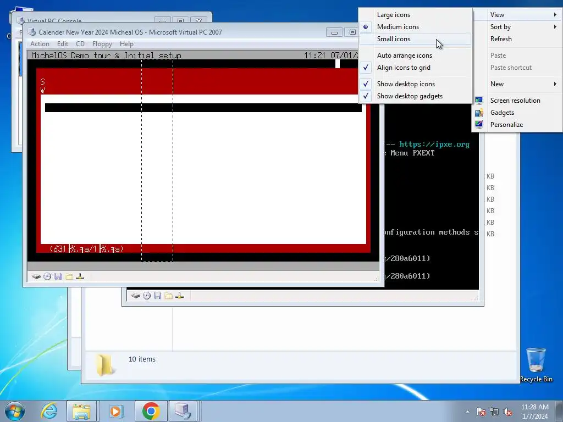Screen dimensions: 563x422
Task: Click shared folder icon in Calender VM status bar
Action: [69, 277]
